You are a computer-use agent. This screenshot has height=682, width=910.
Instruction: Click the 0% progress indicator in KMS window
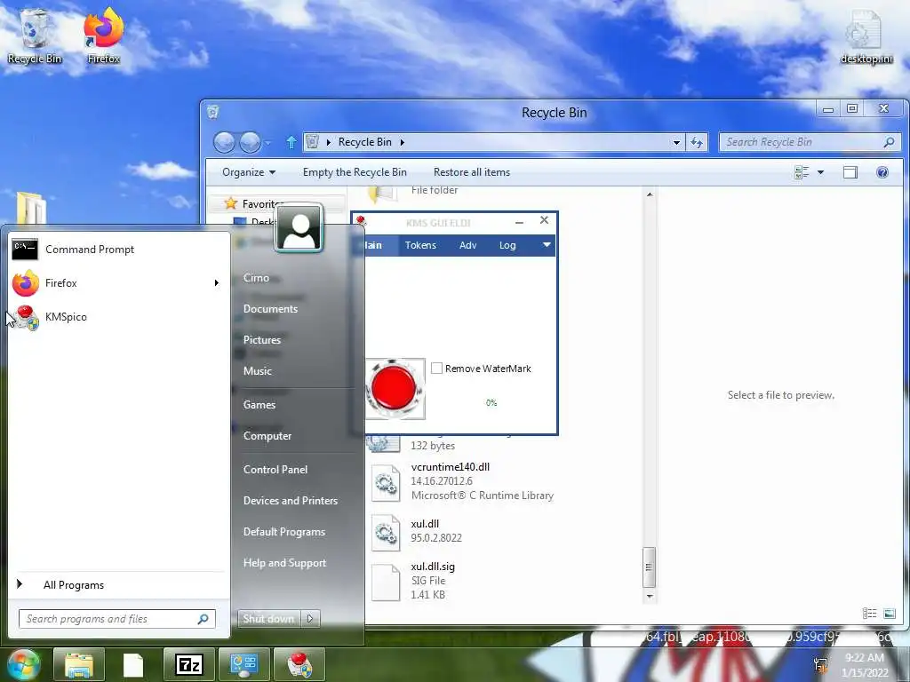[491, 402]
